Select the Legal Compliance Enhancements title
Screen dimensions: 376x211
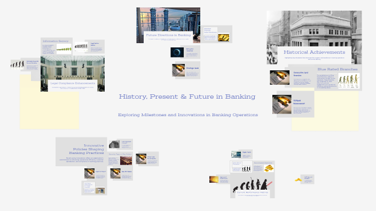coord(73,83)
